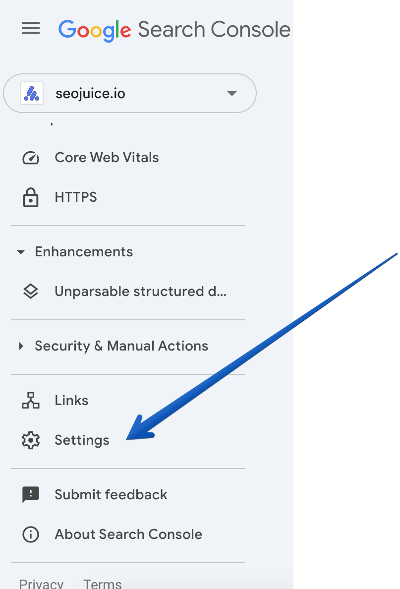Select the HTTPS menu item
Viewport: 400px width, 589px height.
75,197
